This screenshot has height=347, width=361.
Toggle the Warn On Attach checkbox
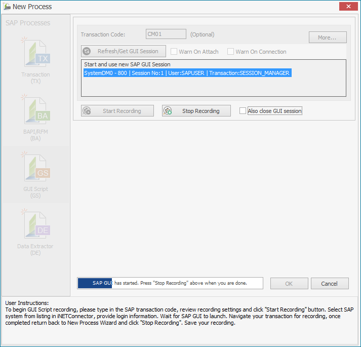(x=174, y=52)
